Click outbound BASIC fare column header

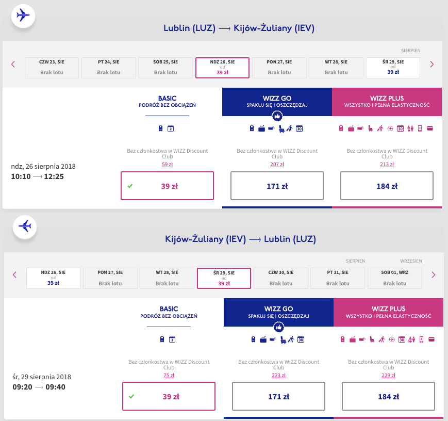[167, 102]
